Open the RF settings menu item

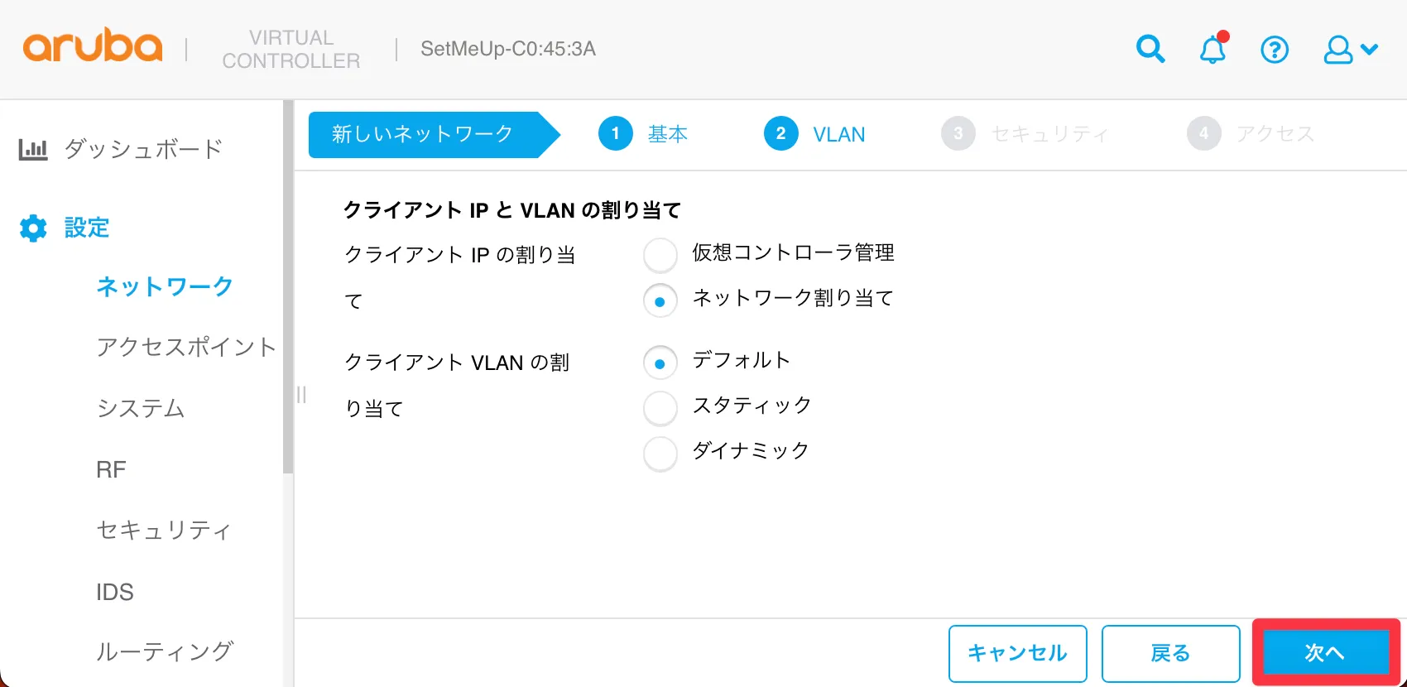pos(111,469)
